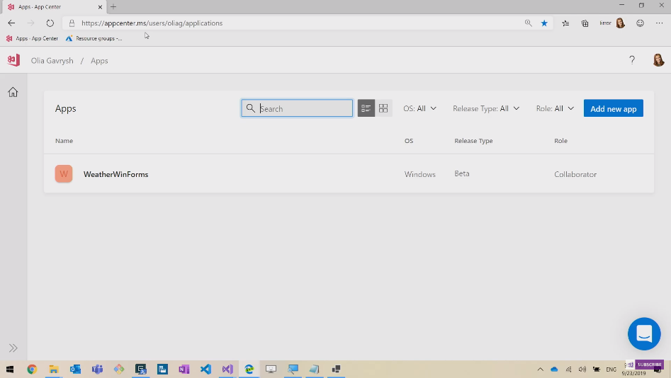The height and width of the screenshot is (378, 671).
Task: Favorite this page with the star icon
Action: click(x=544, y=23)
